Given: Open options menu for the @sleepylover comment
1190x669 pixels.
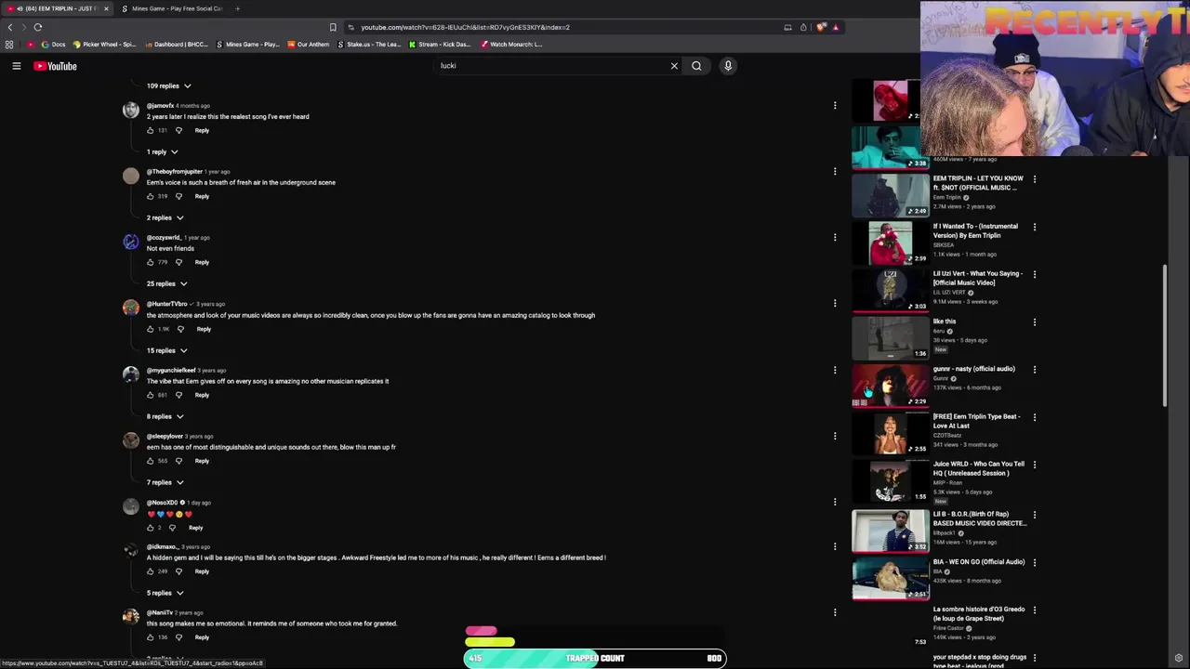Looking at the screenshot, I should (x=835, y=436).
